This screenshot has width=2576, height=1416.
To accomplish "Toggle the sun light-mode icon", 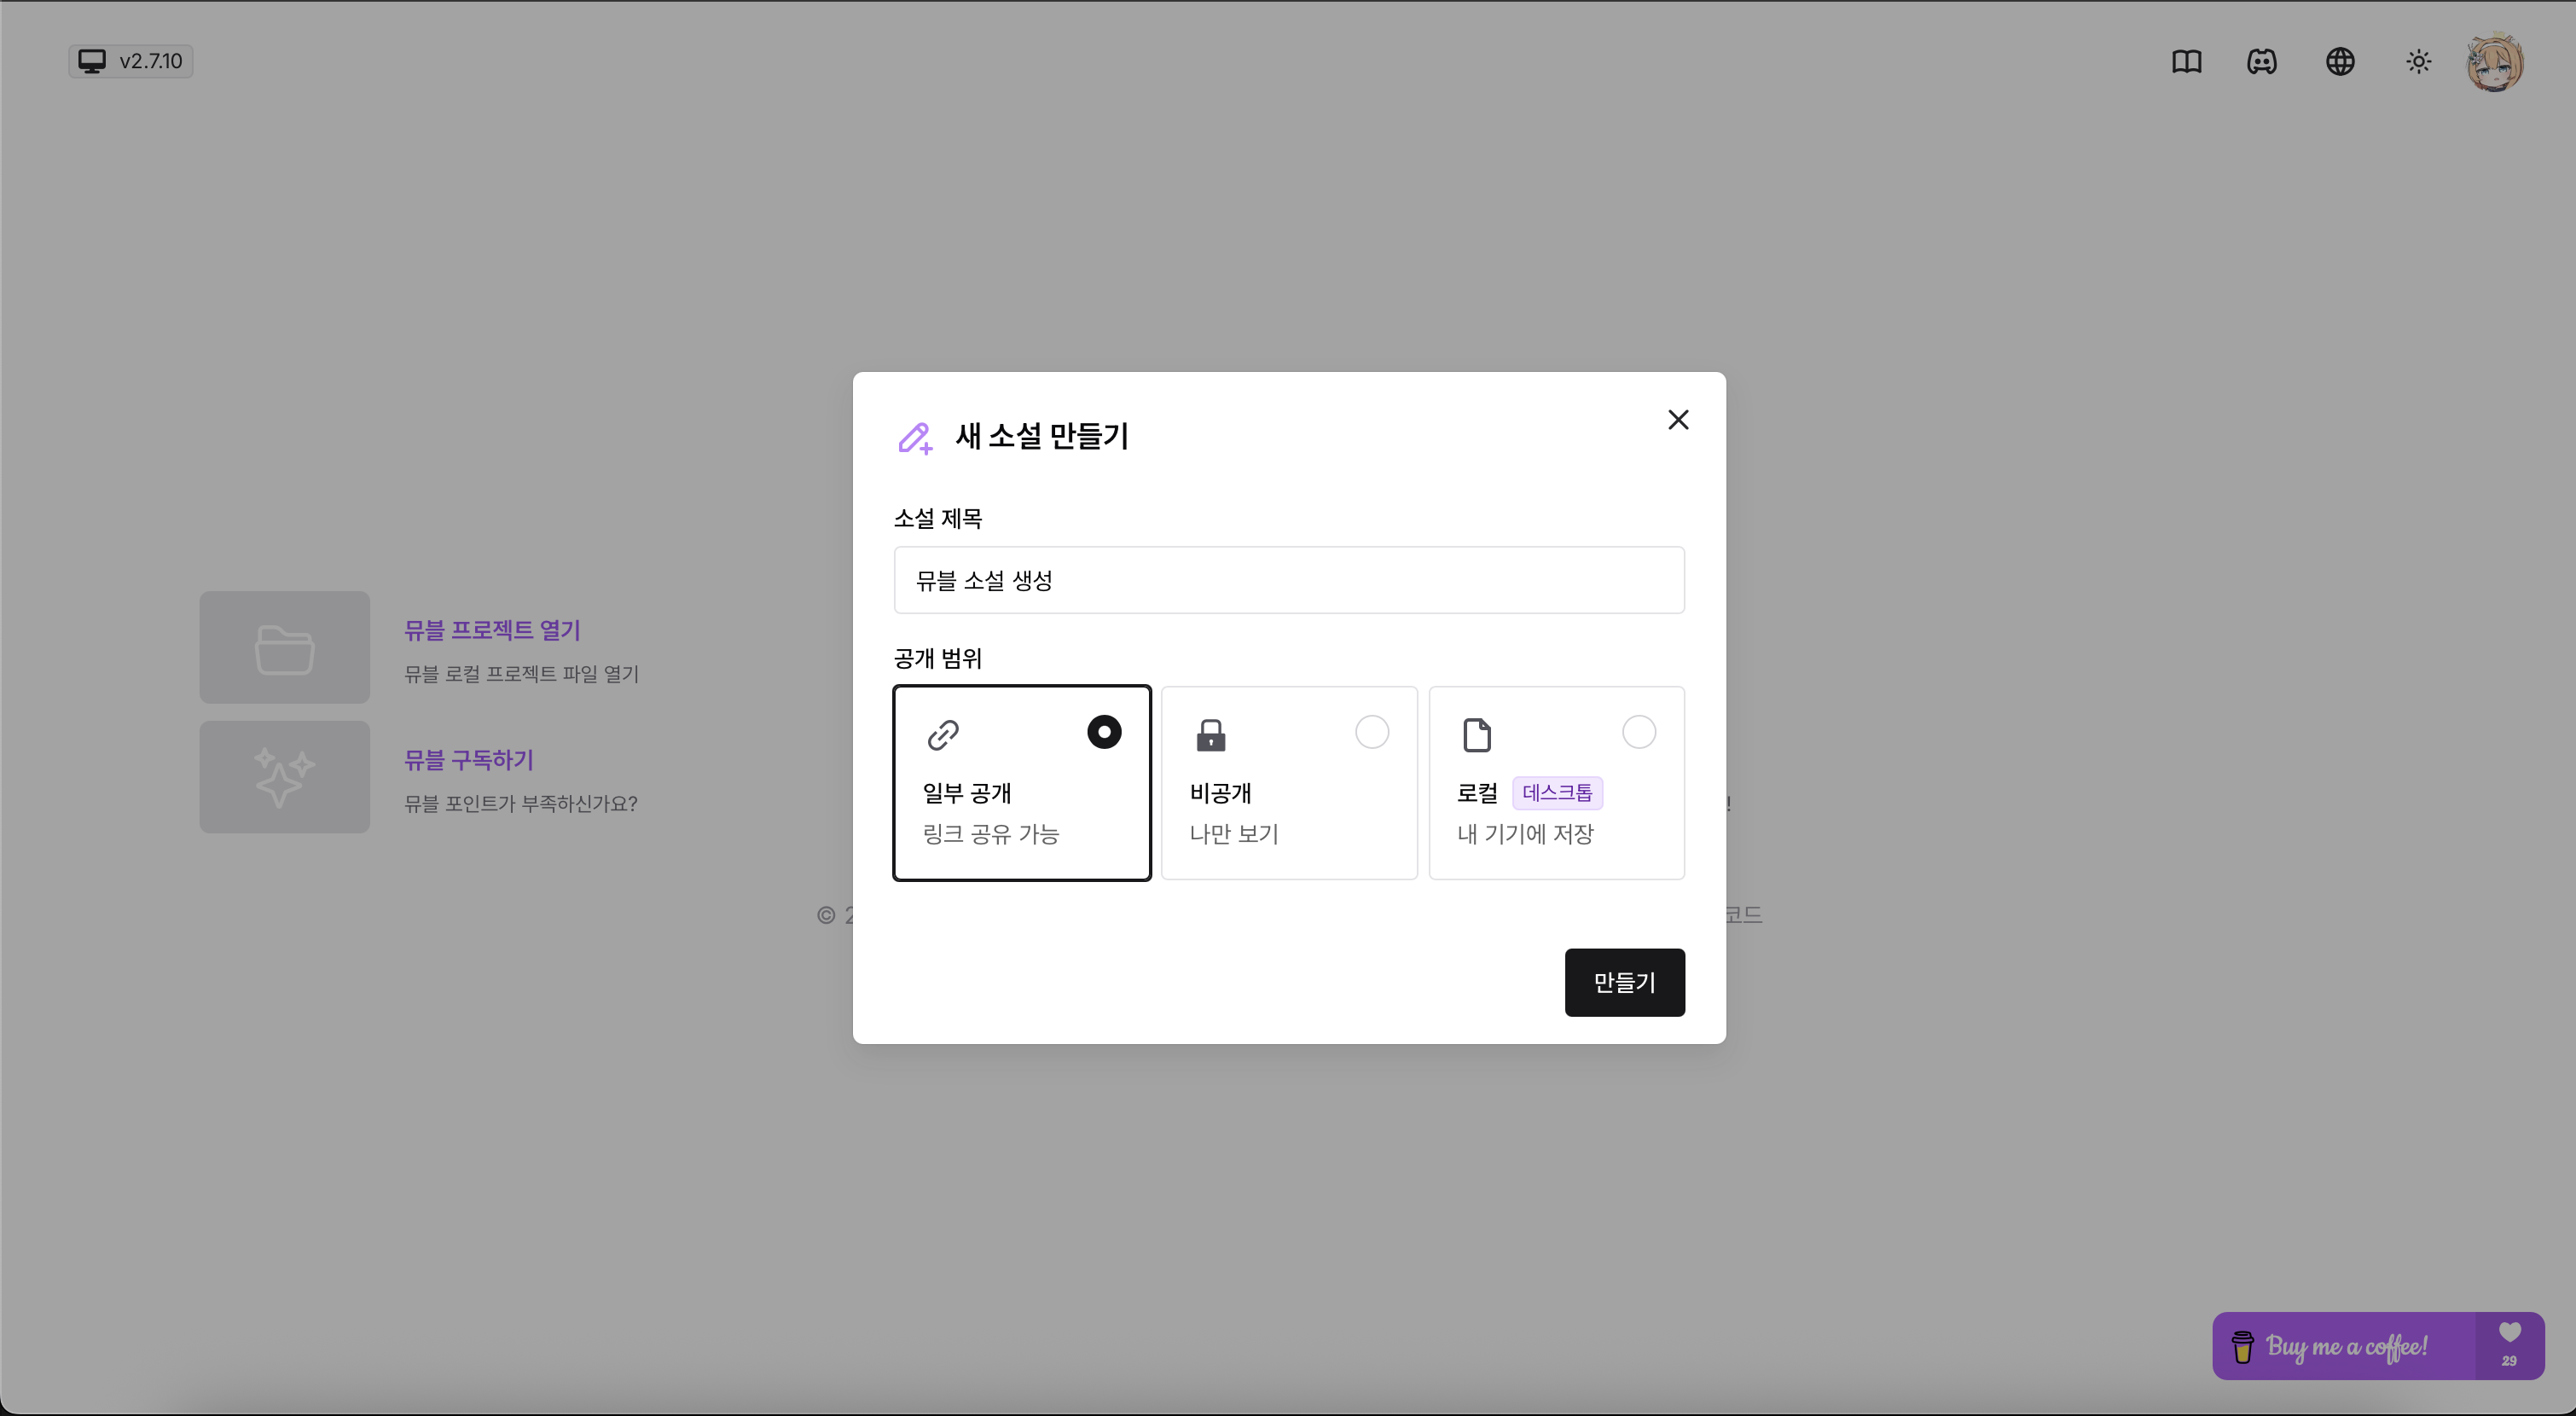I will (x=2418, y=62).
